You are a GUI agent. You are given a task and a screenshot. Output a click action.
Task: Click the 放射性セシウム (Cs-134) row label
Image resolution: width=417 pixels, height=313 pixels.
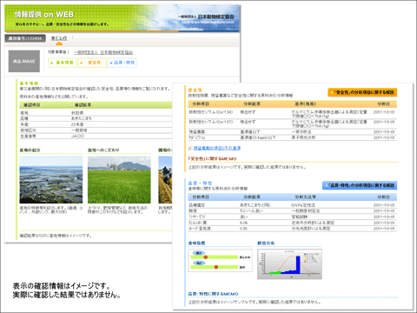[x=211, y=112]
